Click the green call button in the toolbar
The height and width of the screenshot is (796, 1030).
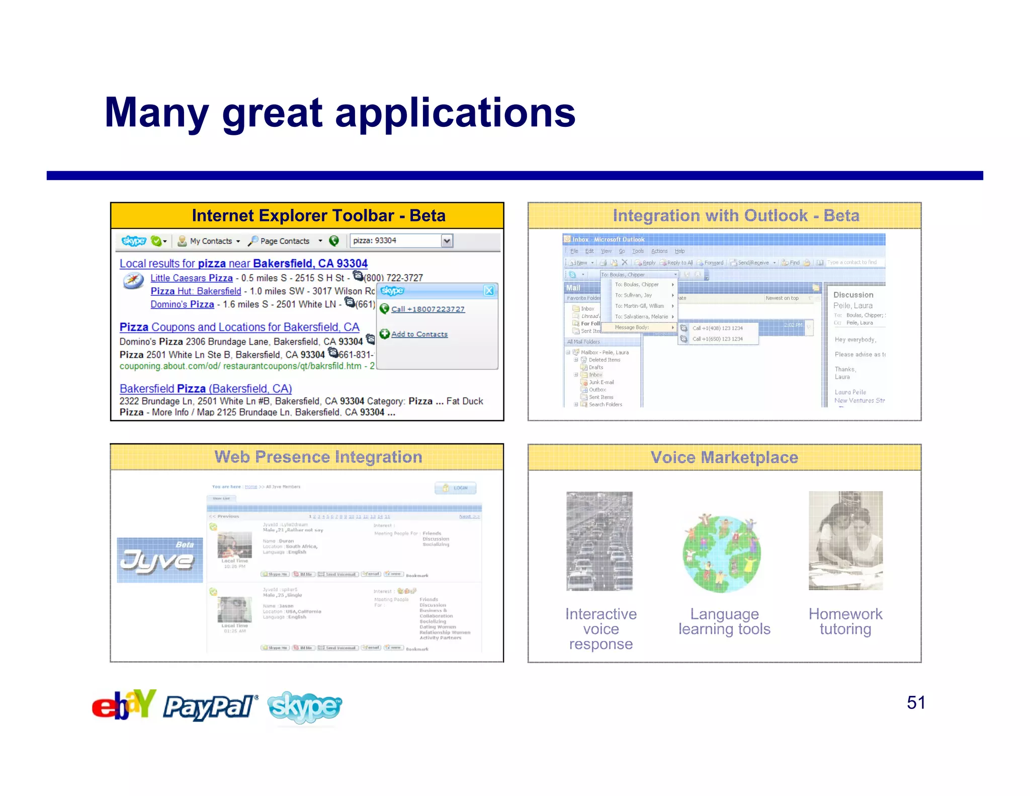334,241
